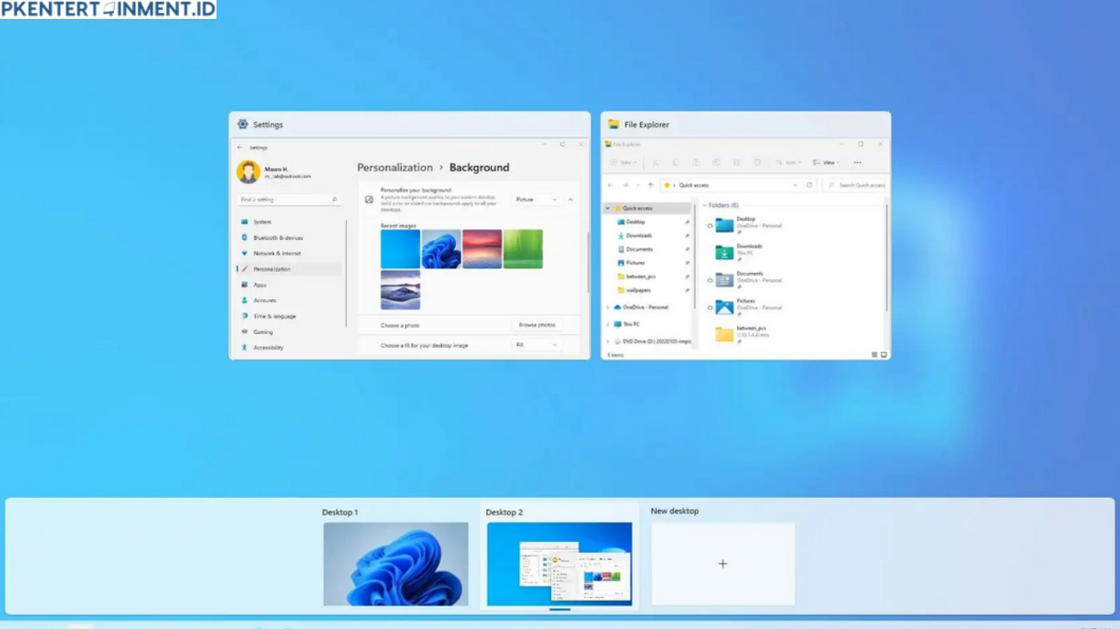Viewport: 1120px width, 629px height.
Task: Refresh the Quick access view
Action: click(x=809, y=184)
